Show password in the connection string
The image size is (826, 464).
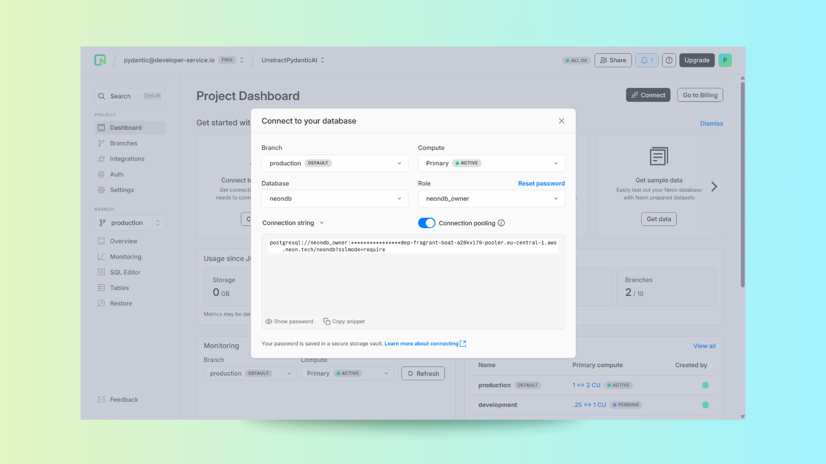pyautogui.click(x=289, y=321)
